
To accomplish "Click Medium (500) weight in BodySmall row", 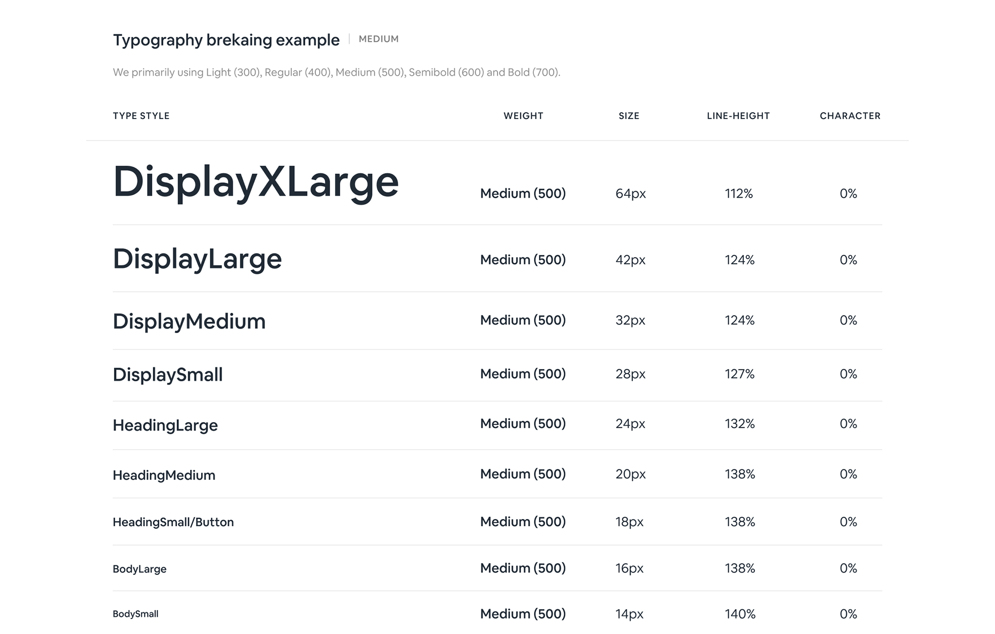I will 523,614.
